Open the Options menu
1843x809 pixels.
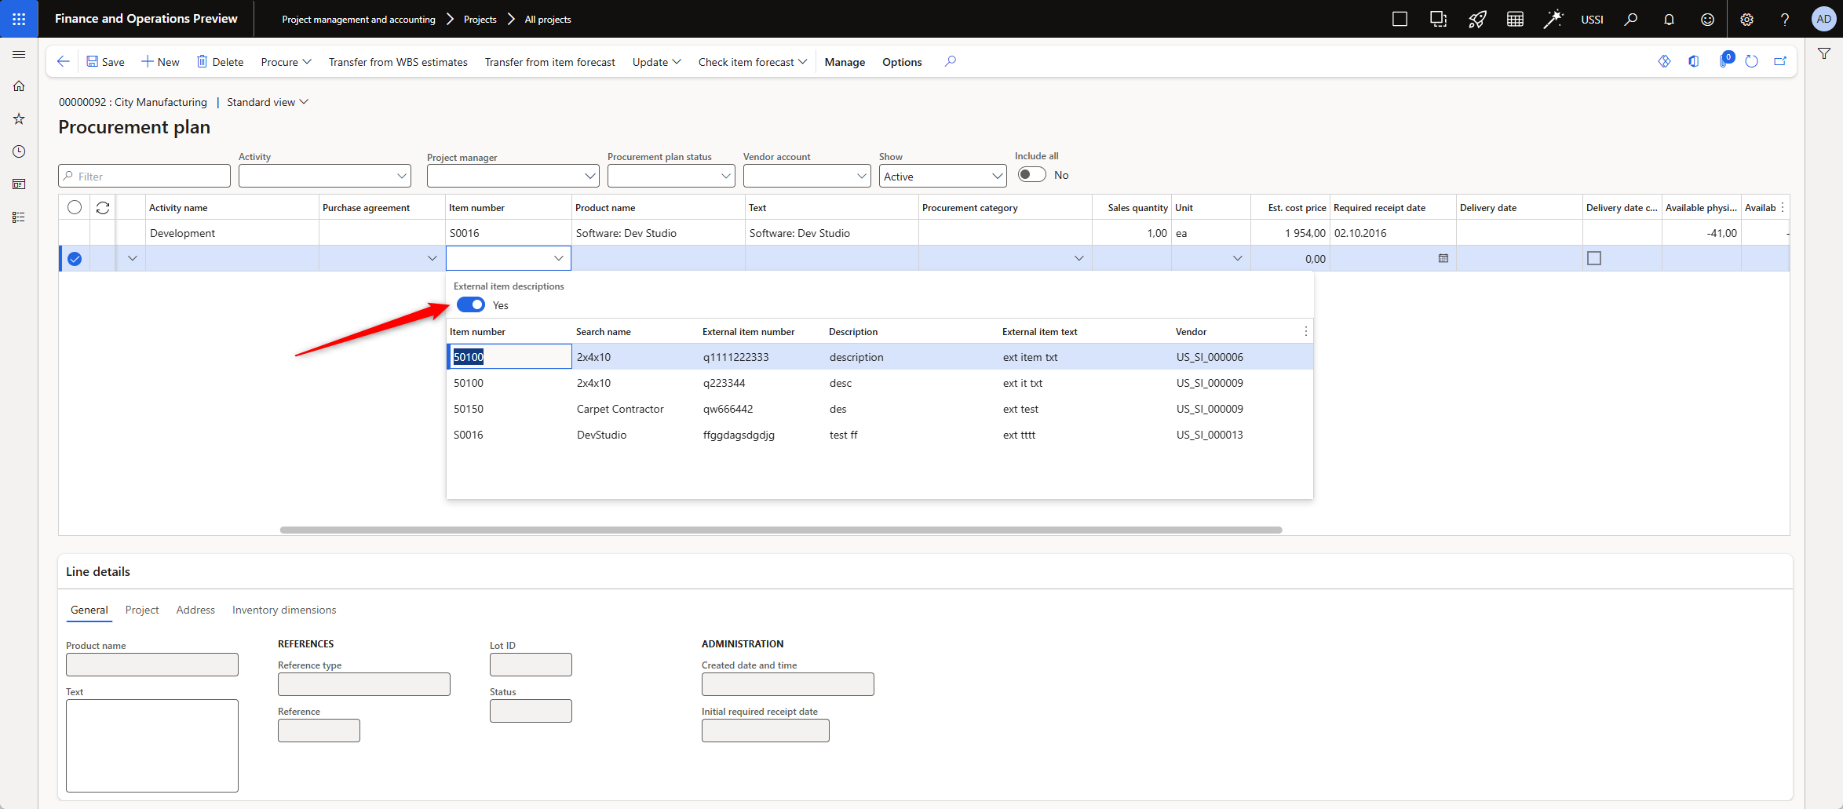point(902,62)
